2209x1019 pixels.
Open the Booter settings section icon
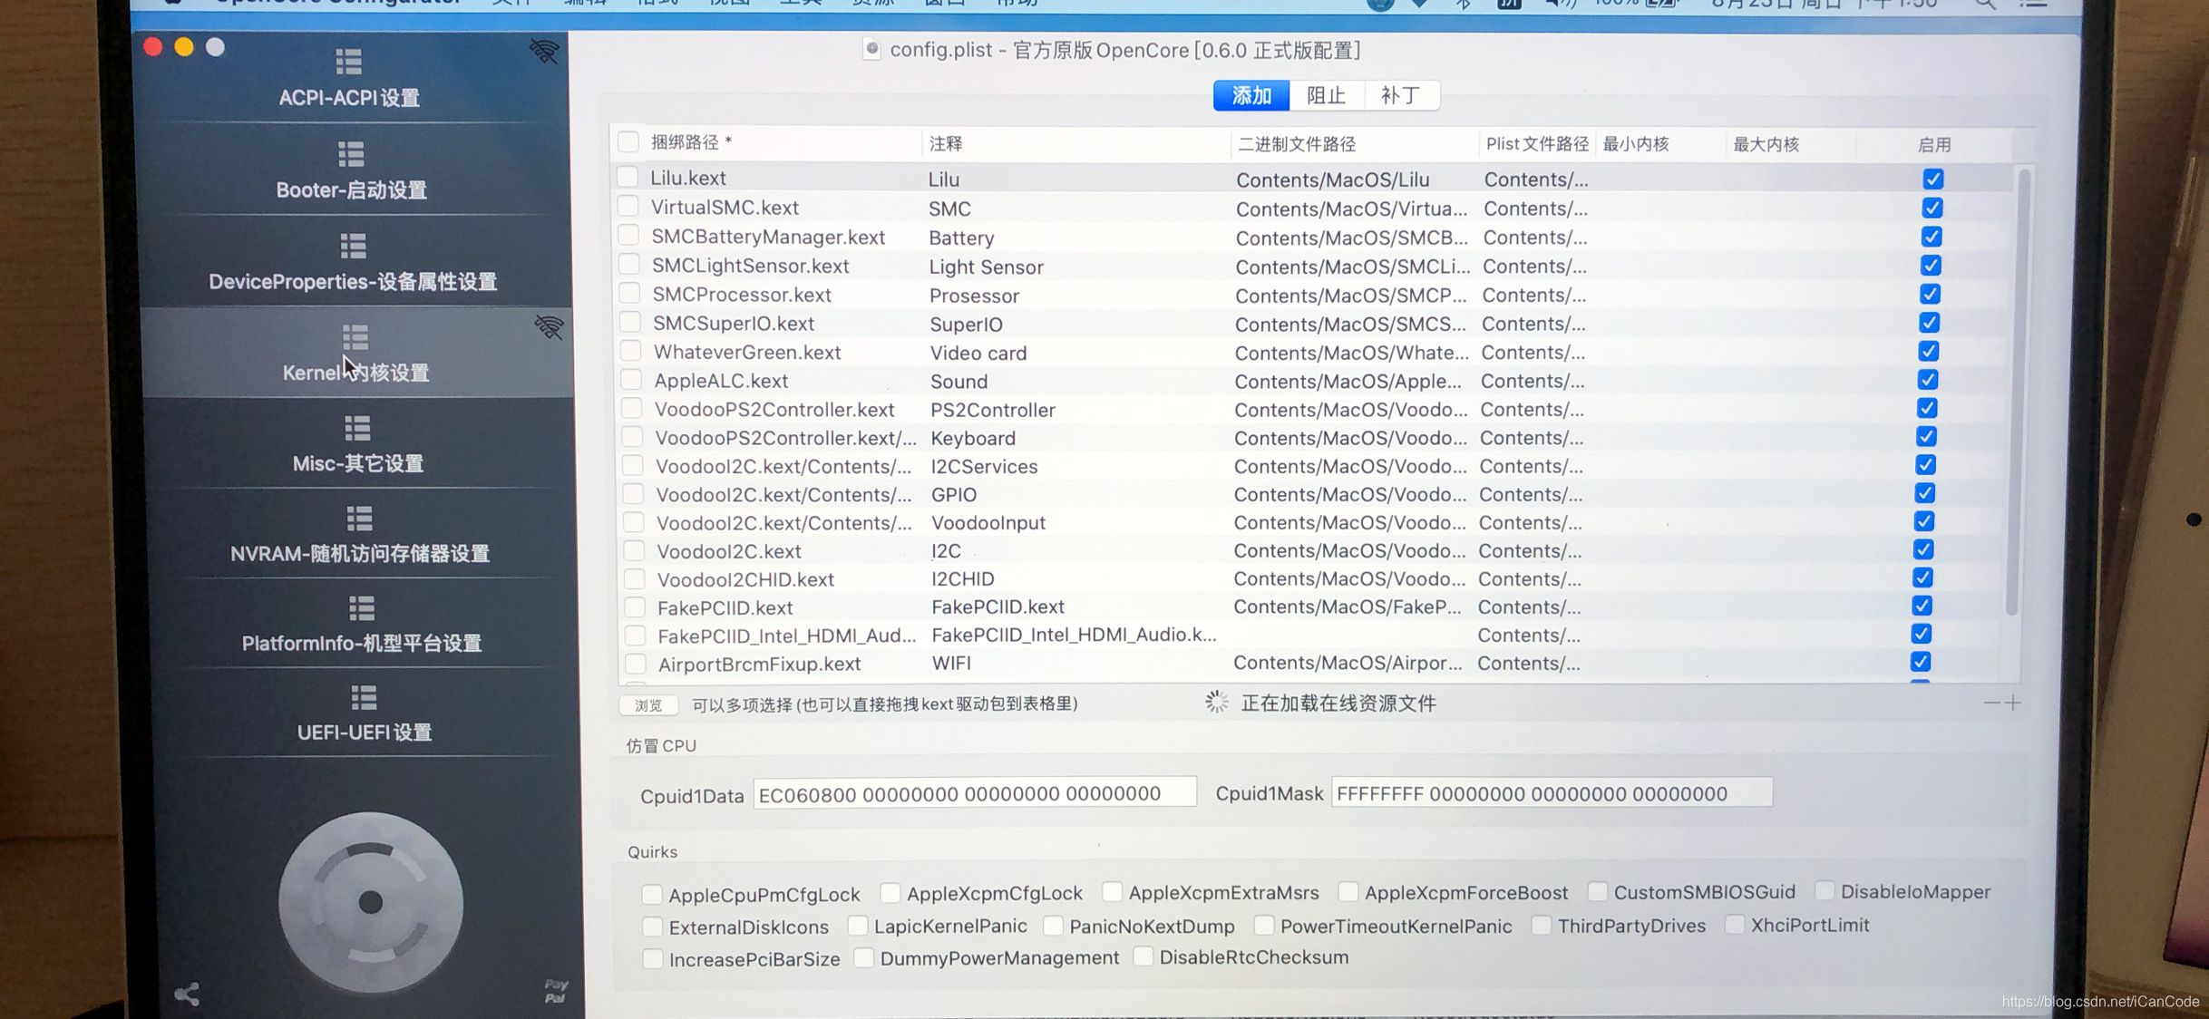[351, 154]
